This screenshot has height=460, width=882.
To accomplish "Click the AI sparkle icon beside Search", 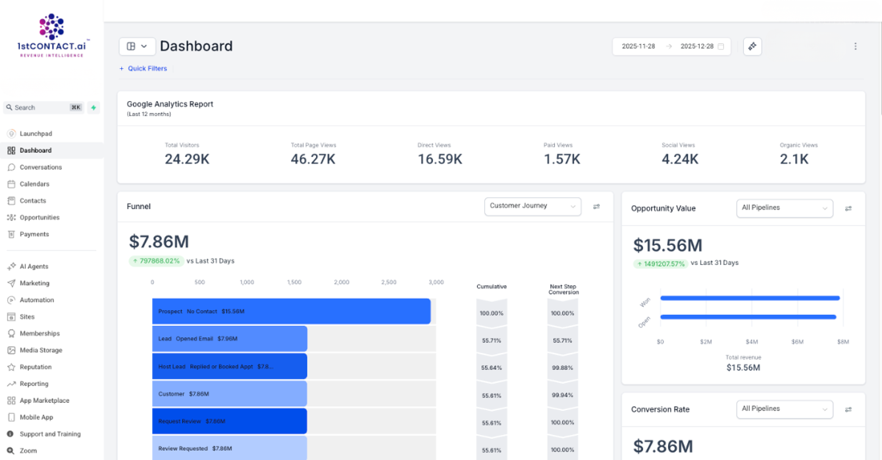I will click(x=93, y=108).
